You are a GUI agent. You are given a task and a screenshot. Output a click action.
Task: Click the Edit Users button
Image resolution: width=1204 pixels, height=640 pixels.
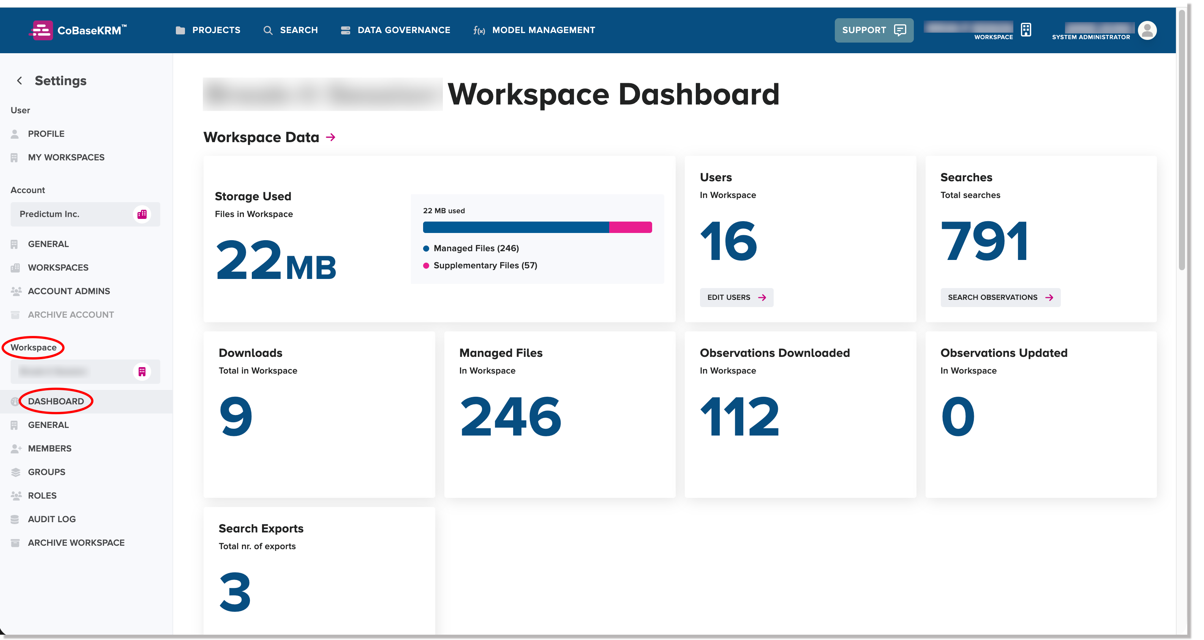(x=736, y=298)
